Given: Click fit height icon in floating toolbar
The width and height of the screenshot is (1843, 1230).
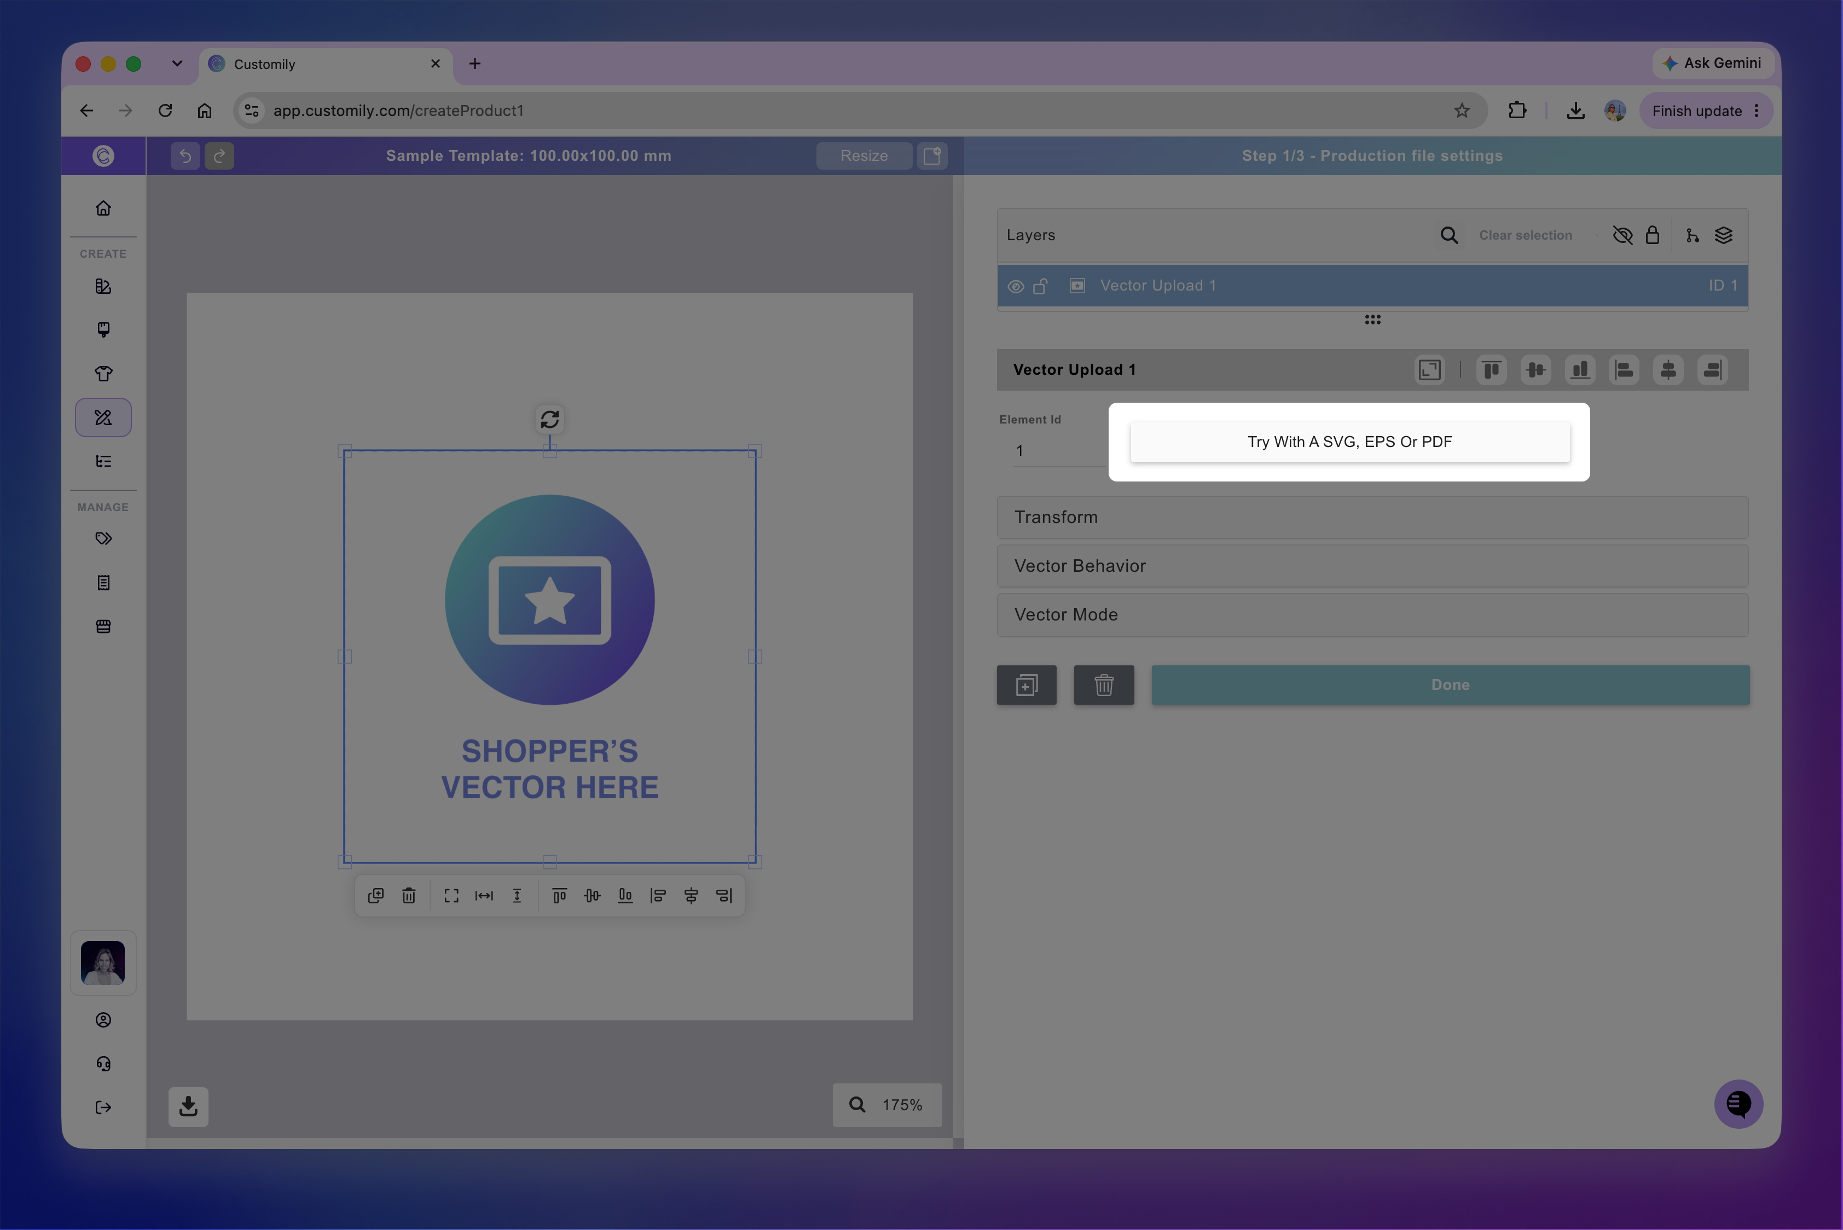Looking at the screenshot, I should (517, 896).
